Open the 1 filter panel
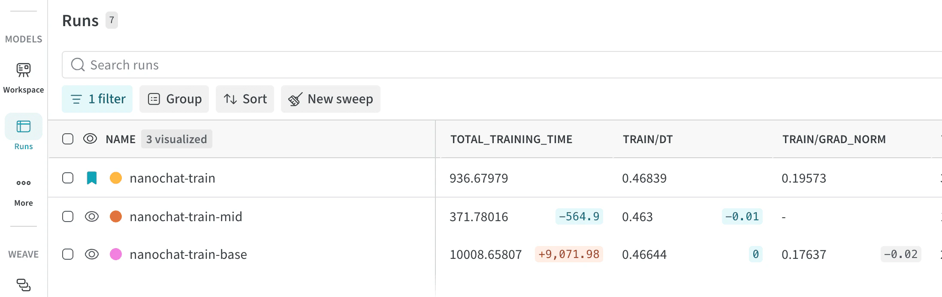This screenshot has height=297, width=942. click(97, 99)
